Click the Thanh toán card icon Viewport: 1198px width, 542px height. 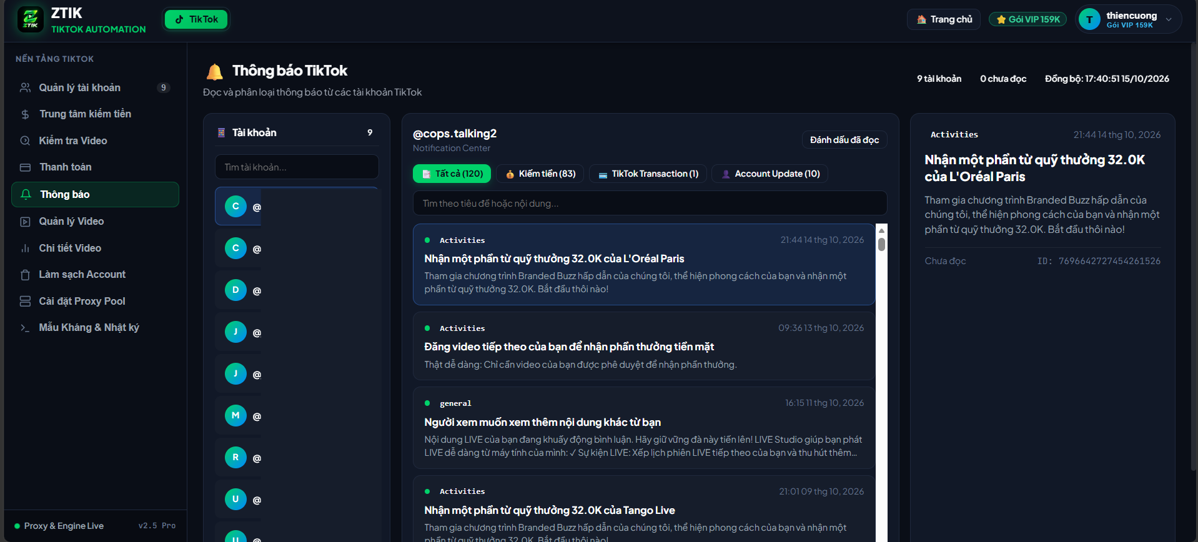(25, 167)
